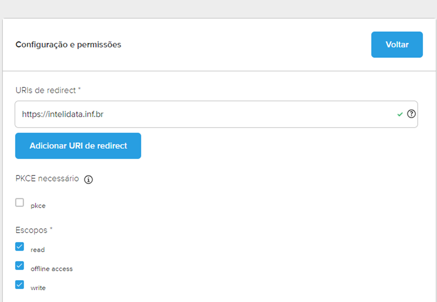437x302 pixels.
Task: Select the Configuração e permissões heading
Action: tap(68, 44)
